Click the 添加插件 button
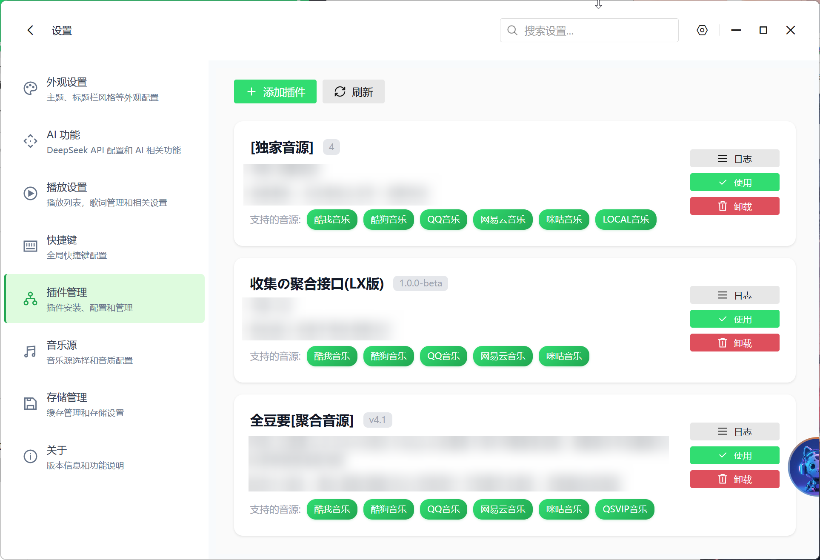 click(275, 91)
